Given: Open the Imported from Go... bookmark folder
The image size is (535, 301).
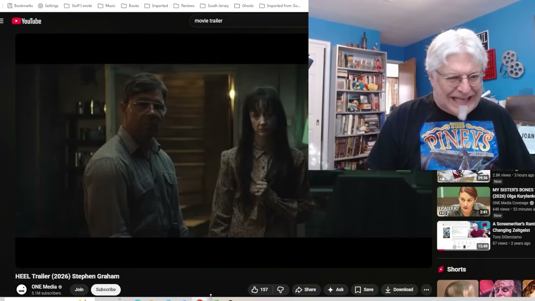Looking at the screenshot, I should coord(280,6).
